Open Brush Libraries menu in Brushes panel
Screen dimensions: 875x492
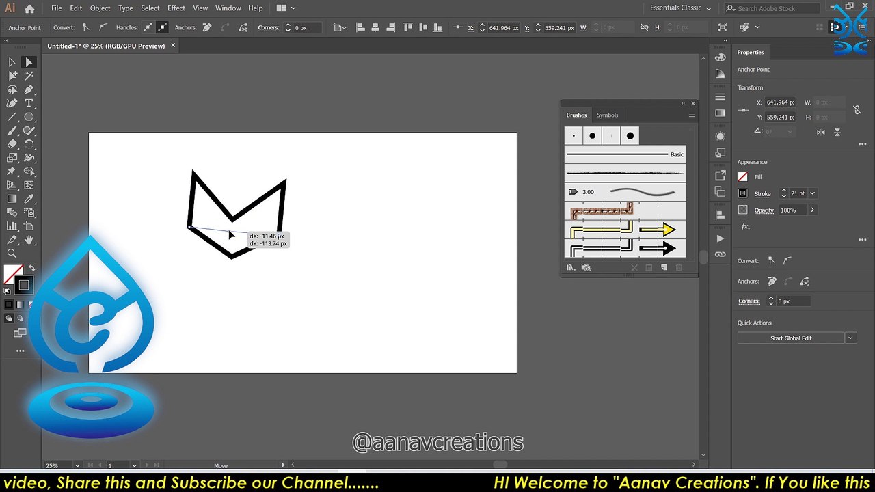(571, 267)
